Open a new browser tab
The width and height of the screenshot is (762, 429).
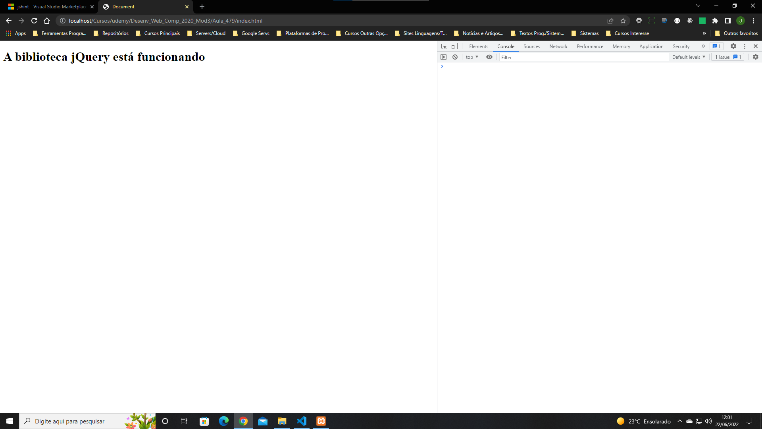click(202, 7)
